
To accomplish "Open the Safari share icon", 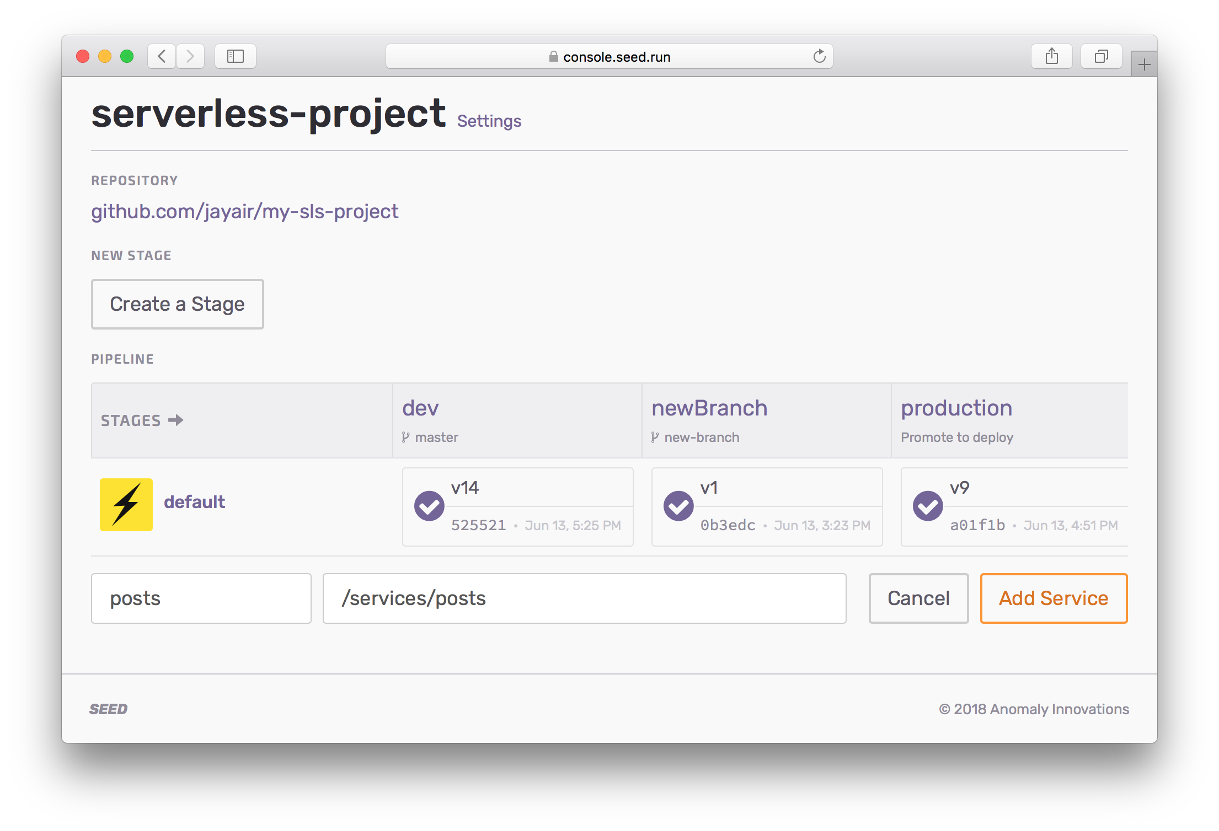I will (x=1051, y=56).
